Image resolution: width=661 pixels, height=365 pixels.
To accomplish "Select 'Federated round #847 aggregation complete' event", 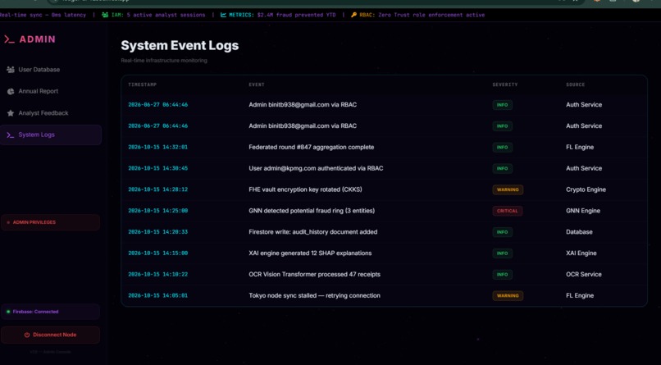I will 311,147.
